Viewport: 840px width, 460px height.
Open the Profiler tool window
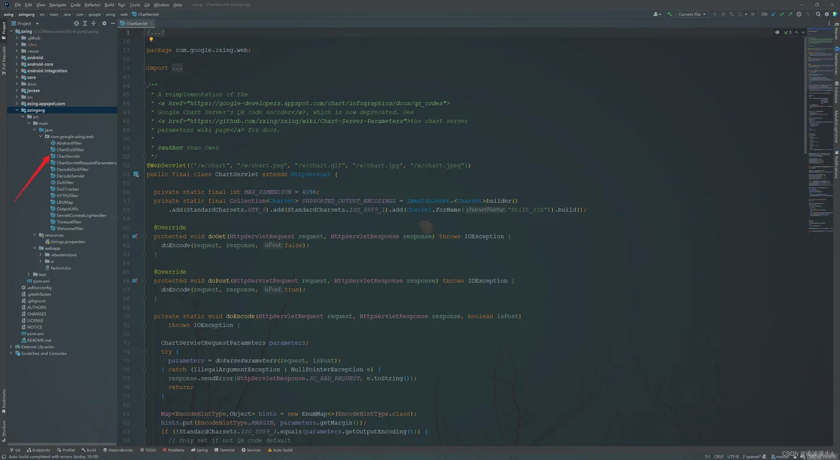[x=66, y=450]
